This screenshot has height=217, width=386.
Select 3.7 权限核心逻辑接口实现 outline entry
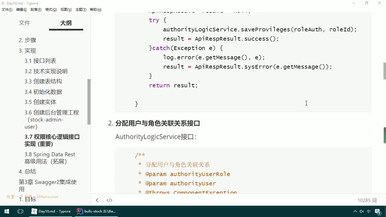[52, 140]
